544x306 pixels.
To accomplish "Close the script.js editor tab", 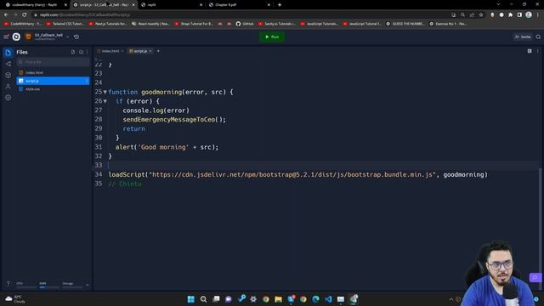I will [150, 51].
